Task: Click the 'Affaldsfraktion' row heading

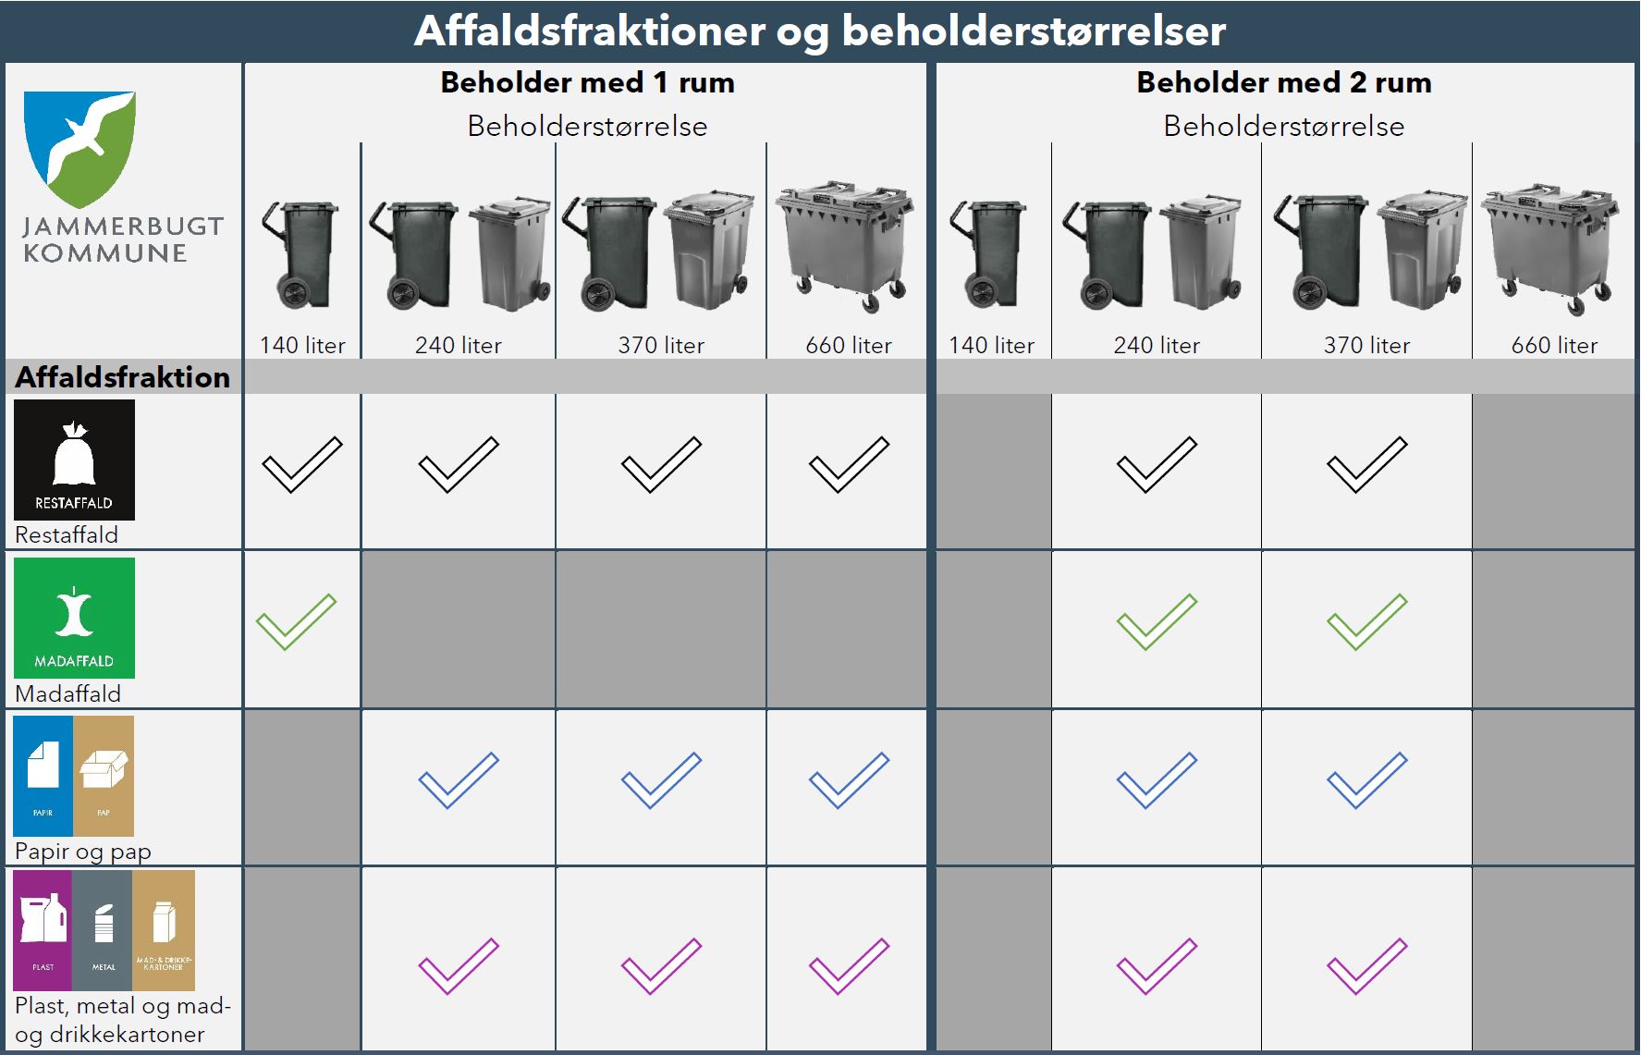Action: 123,377
